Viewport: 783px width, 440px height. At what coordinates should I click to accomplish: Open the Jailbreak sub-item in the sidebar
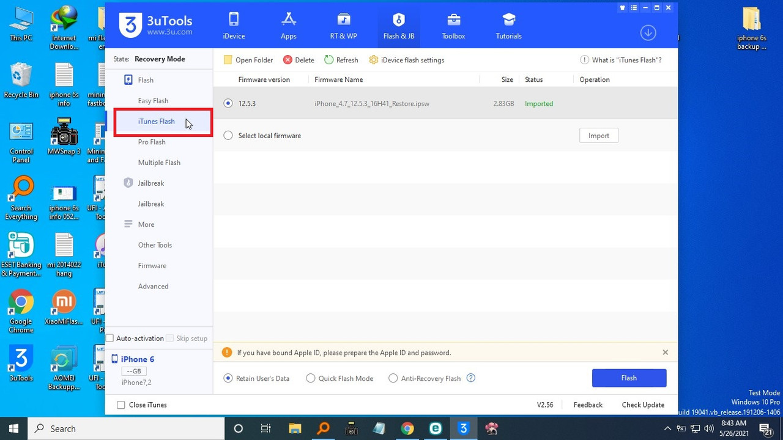(x=151, y=204)
